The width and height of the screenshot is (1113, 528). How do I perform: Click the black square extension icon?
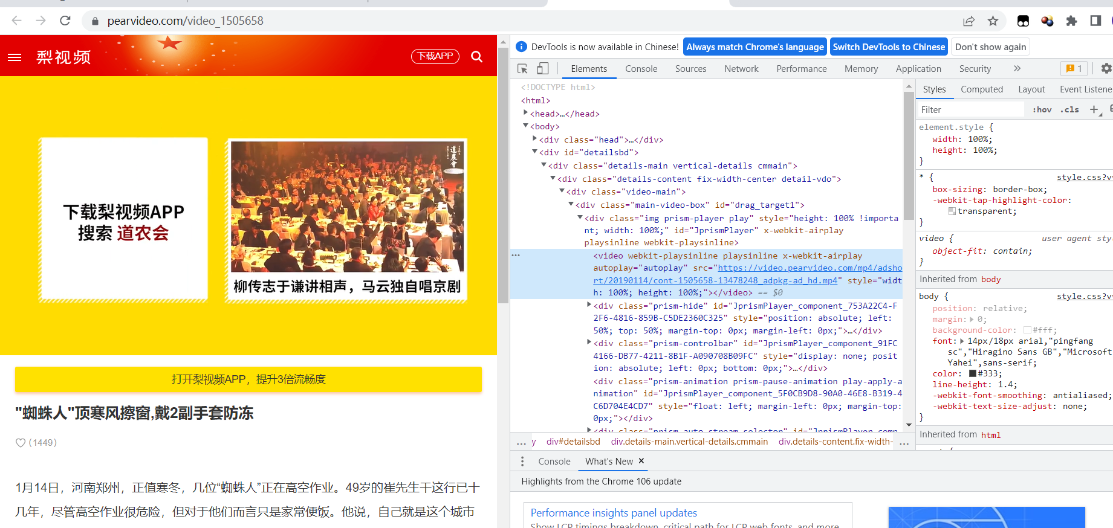(x=1023, y=21)
